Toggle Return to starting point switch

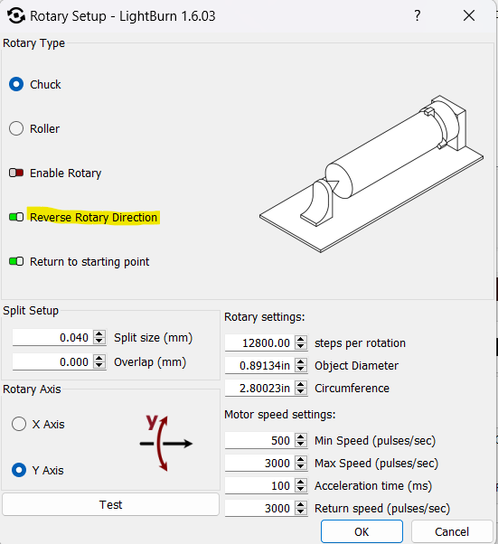pyautogui.click(x=16, y=261)
